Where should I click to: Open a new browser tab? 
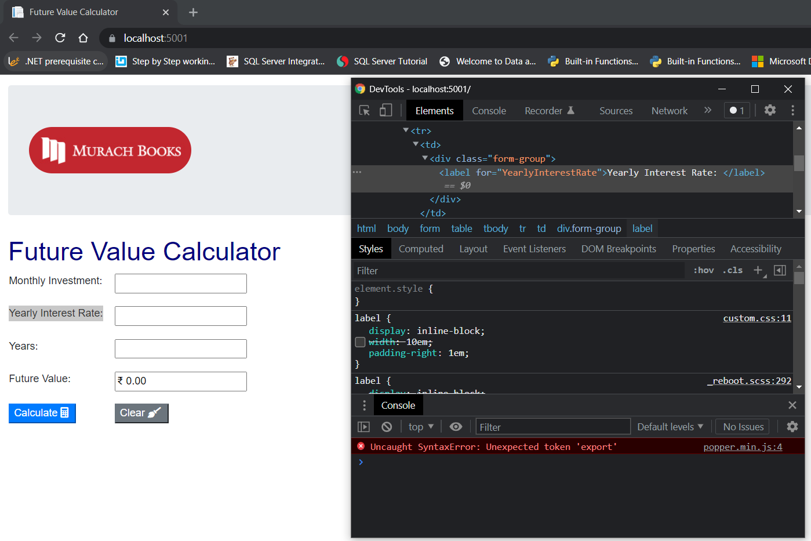193,12
